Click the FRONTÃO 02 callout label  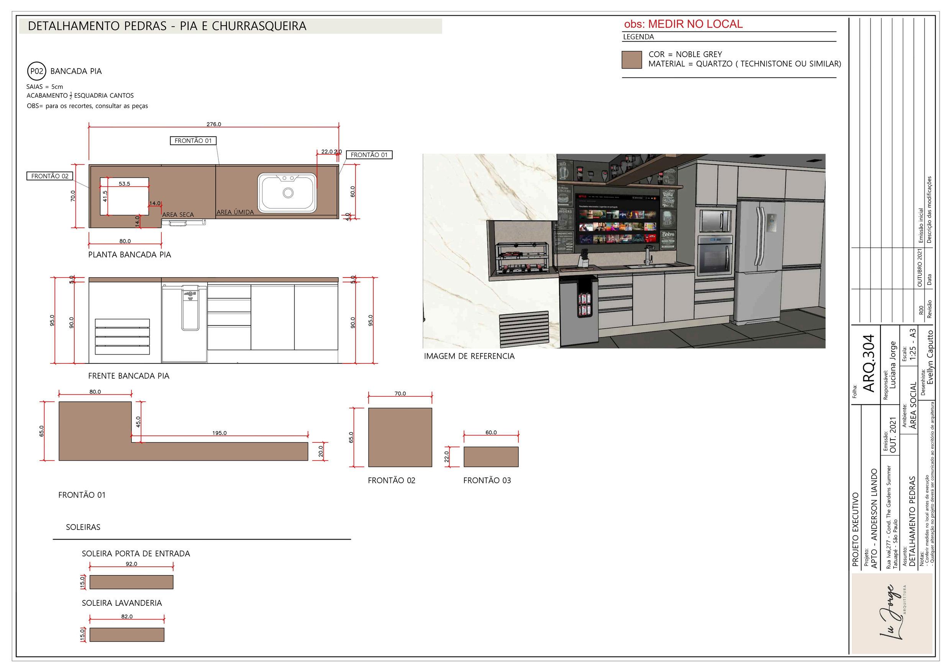(x=50, y=176)
